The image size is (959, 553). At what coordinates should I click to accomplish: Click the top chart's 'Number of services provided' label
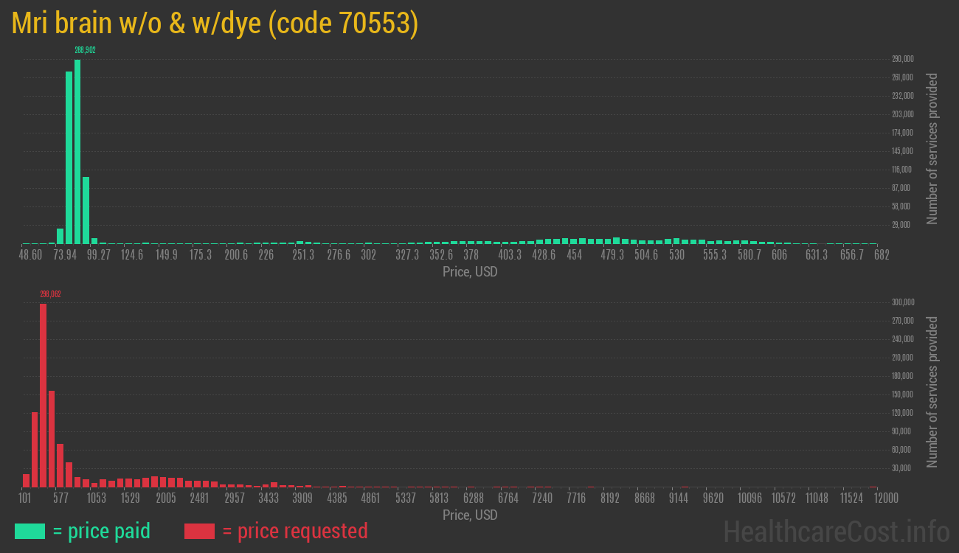click(x=932, y=148)
